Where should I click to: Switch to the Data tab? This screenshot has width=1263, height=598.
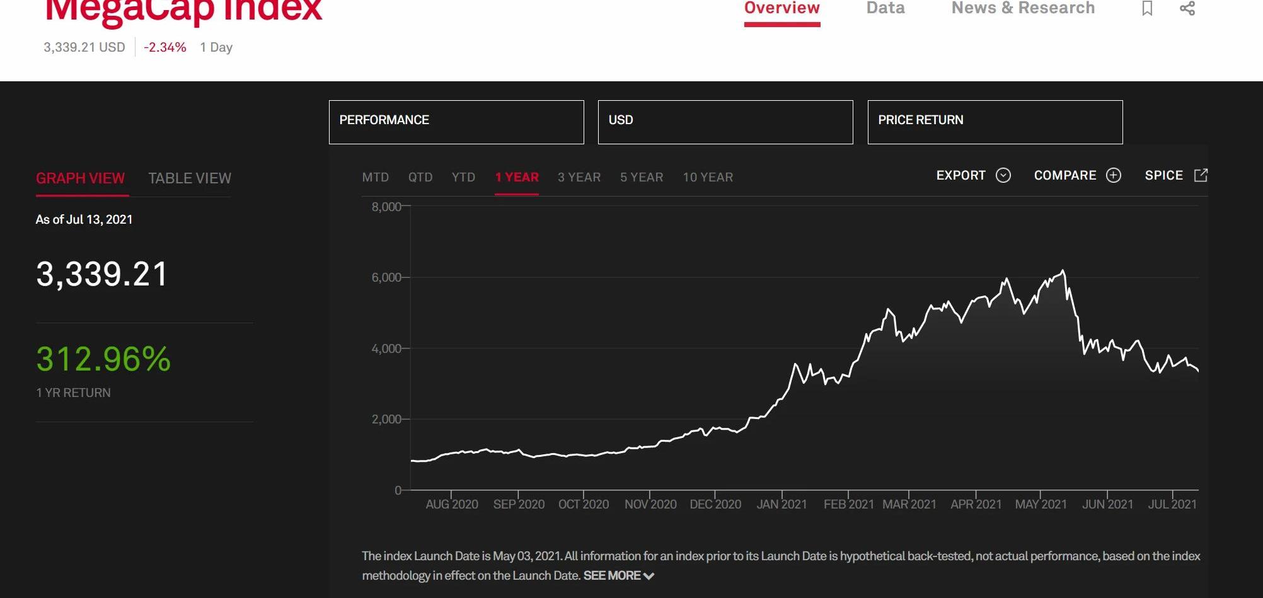point(885,8)
